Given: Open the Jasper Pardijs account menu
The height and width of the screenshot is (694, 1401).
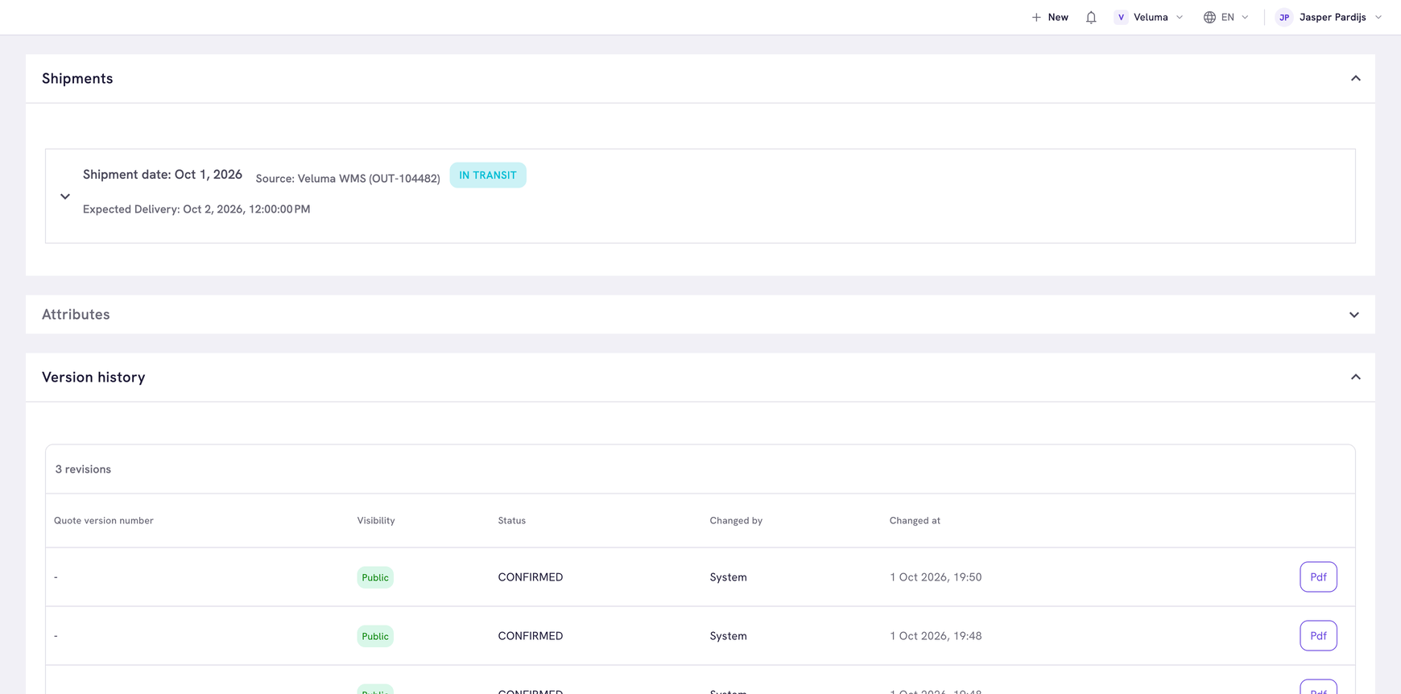Looking at the screenshot, I should 1329,17.
